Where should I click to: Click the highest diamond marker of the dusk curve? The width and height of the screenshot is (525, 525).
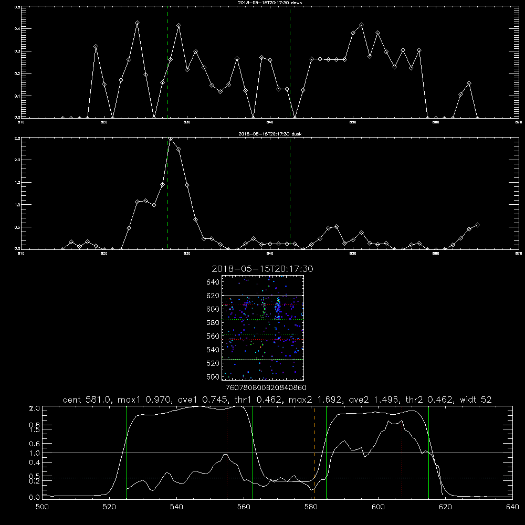pyautogui.click(x=171, y=139)
